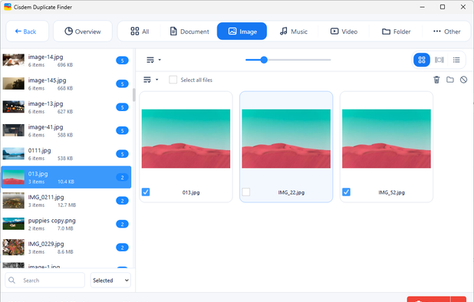Viewport: 474px width, 302px height.
Task: Click the Search input field
Action: pos(44,281)
